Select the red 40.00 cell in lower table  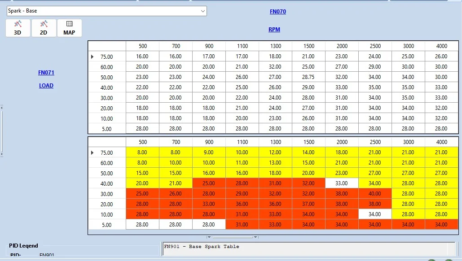(x=375, y=194)
